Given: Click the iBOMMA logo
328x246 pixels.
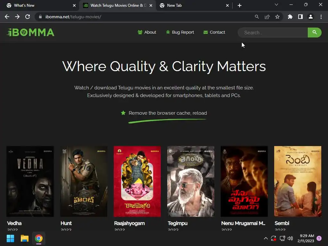Looking at the screenshot, I should [x=30, y=32].
